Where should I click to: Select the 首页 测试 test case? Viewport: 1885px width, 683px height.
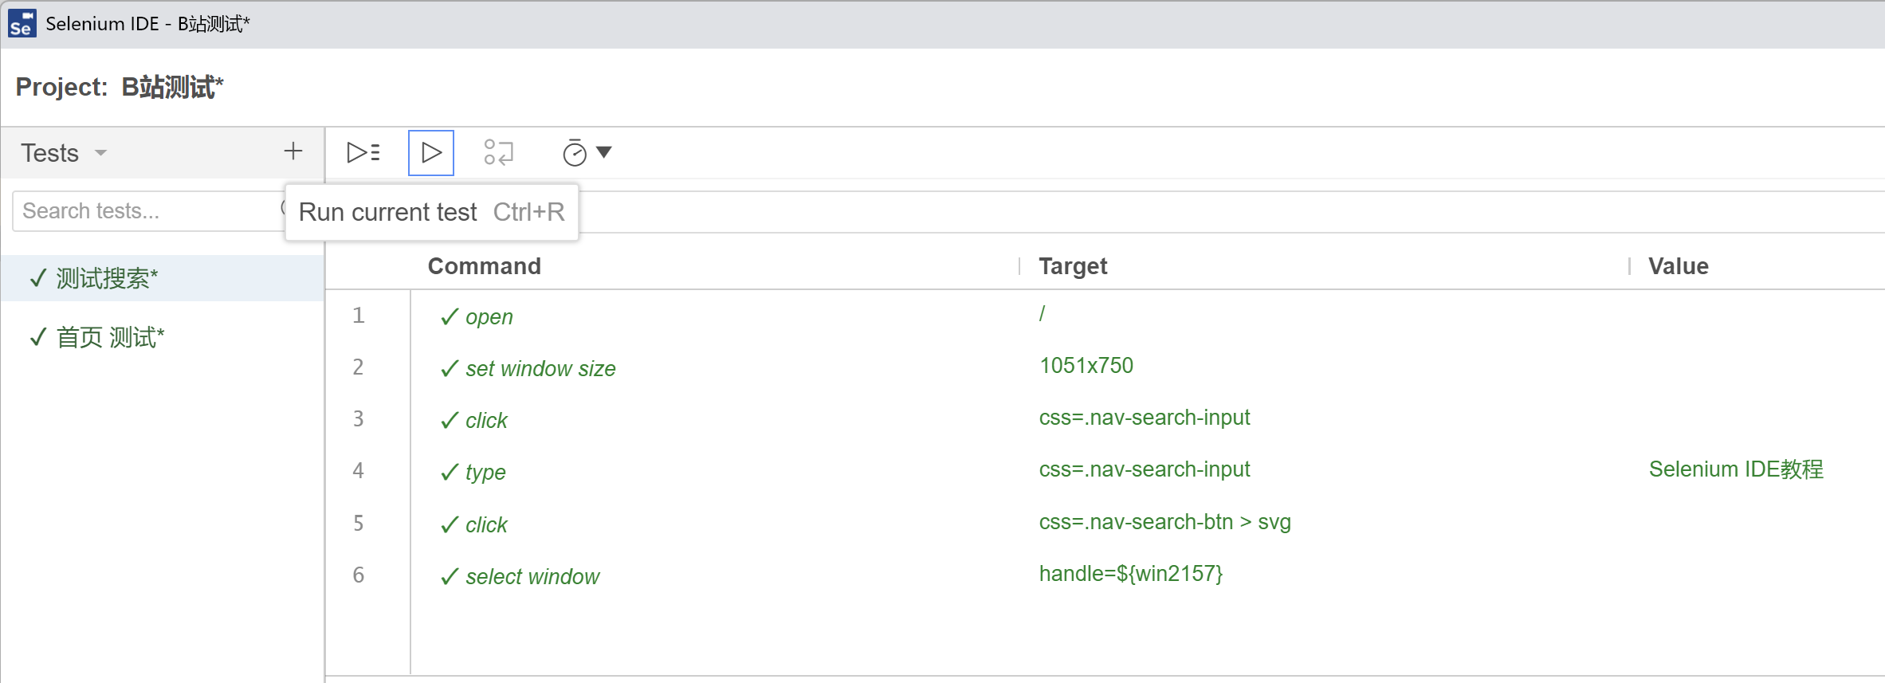(110, 337)
